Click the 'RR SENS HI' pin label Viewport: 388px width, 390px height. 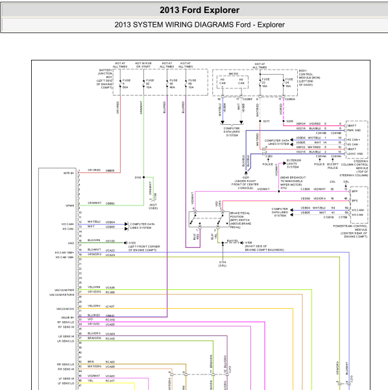tap(66, 369)
